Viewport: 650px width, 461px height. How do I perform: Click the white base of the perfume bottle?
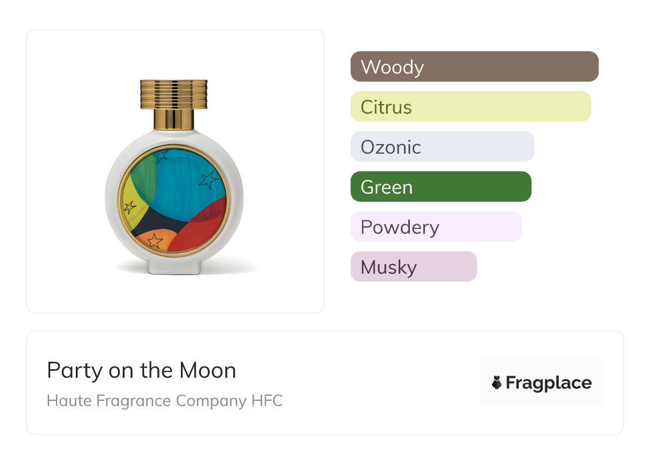pos(174,267)
